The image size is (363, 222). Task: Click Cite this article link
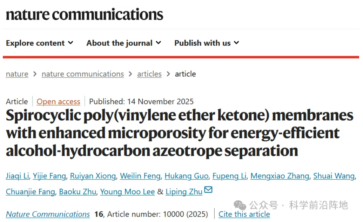pyautogui.click(x=244, y=214)
